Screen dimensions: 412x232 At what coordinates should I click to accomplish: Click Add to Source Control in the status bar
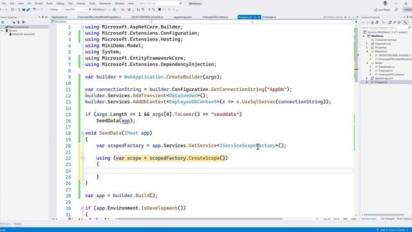point(392,230)
